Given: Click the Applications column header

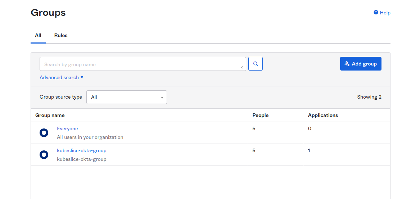Looking at the screenshot, I should (x=323, y=115).
